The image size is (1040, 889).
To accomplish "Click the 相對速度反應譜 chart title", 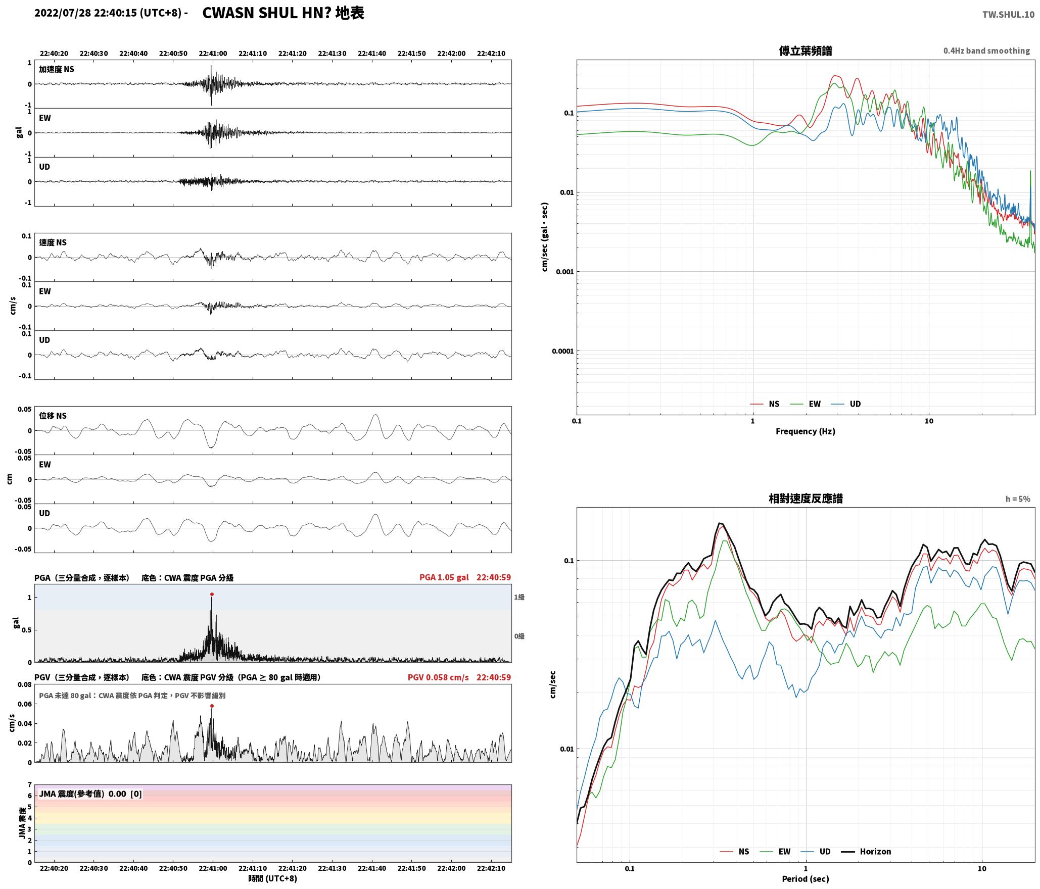I will pyautogui.click(x=806, y=498).
